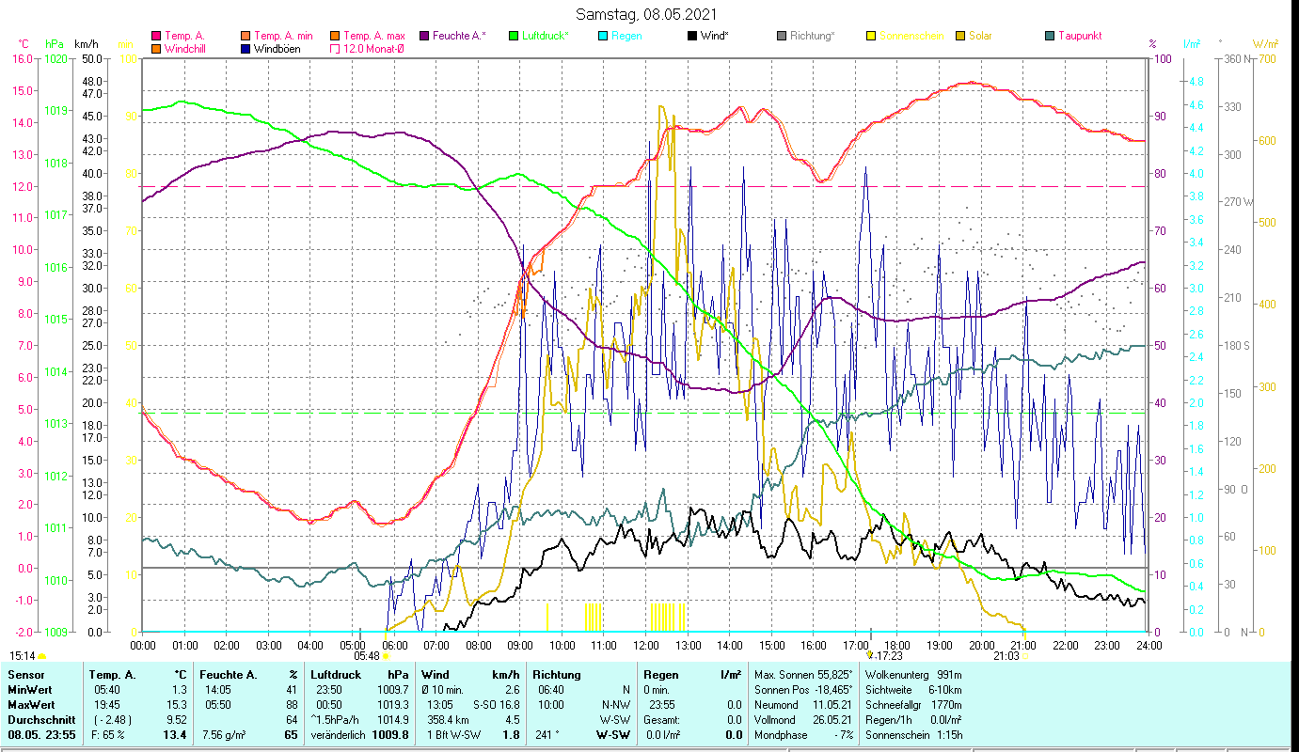Click the Richtung gray legend swatch

[781, 36]
